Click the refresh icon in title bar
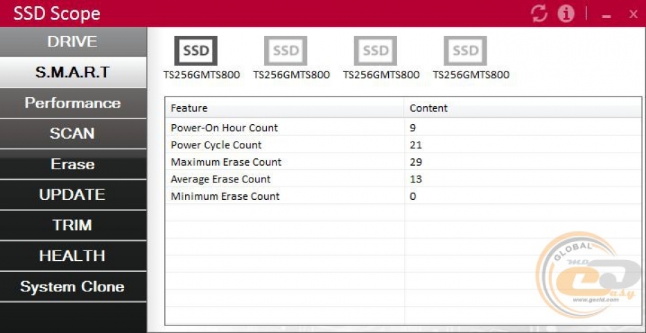Viewport: 646px width, 333px height. click(x=539, y=14)
